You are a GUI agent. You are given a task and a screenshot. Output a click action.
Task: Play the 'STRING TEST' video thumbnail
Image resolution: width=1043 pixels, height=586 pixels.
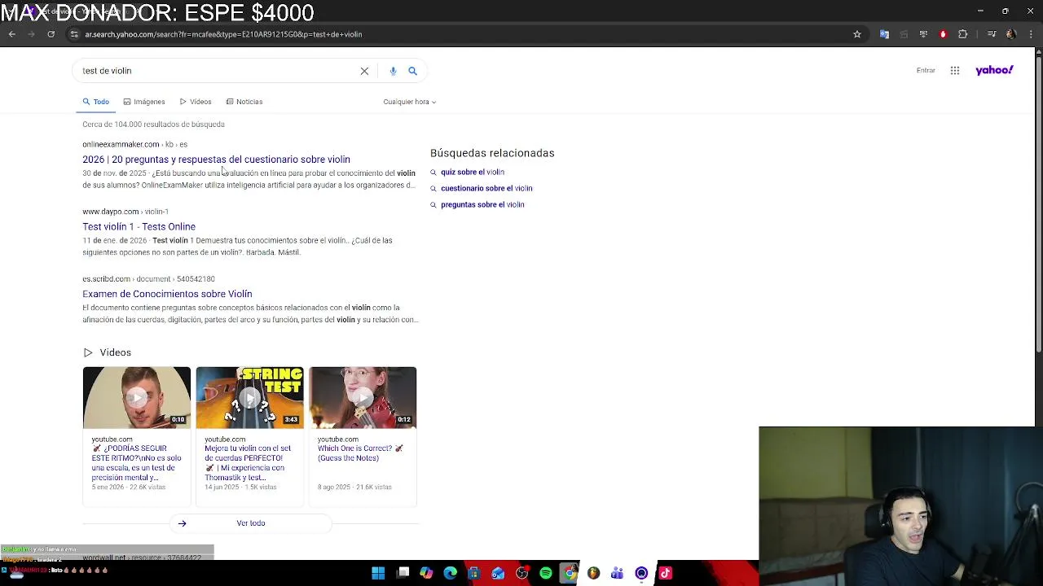[249, 397]
